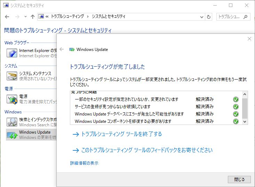Viewport: 255px width, 187px height.
Task: Open the 電源 troubleshooter entry
Action: (23, 97)
